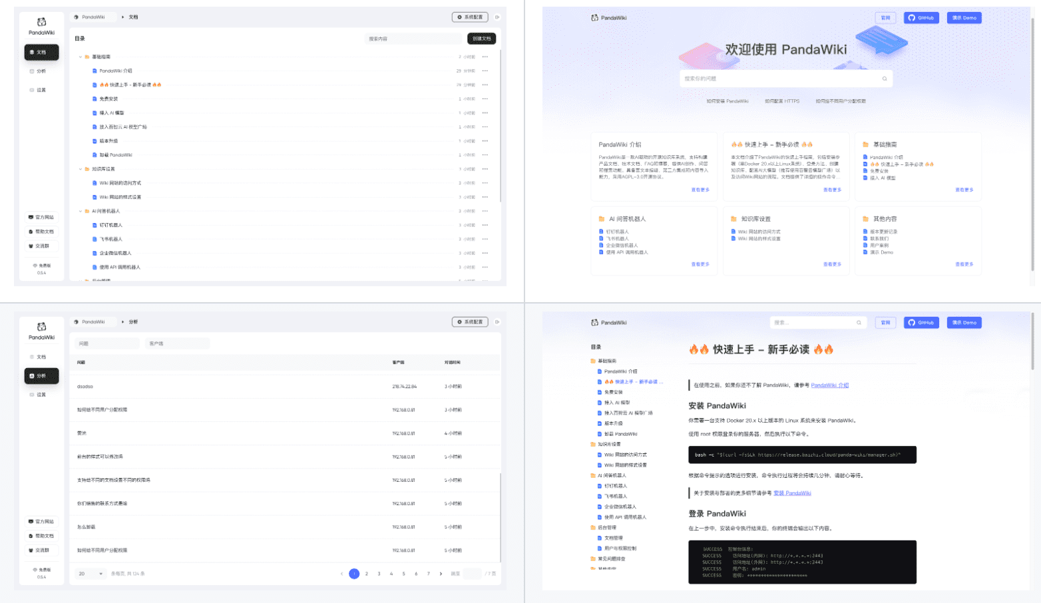Click folder icon on 其他内容 home card
This screenshot has height=603, width=1041.
(865, 219)
